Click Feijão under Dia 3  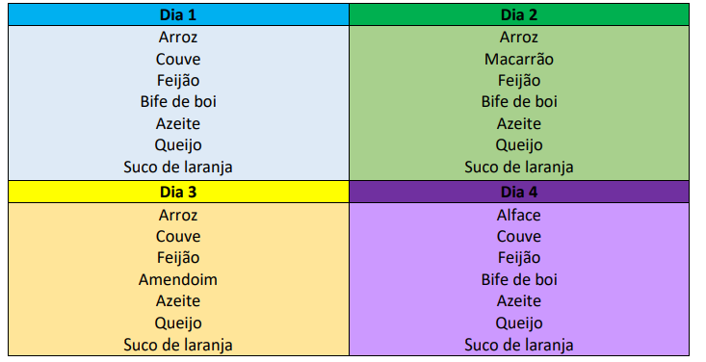tap(178, 258)
